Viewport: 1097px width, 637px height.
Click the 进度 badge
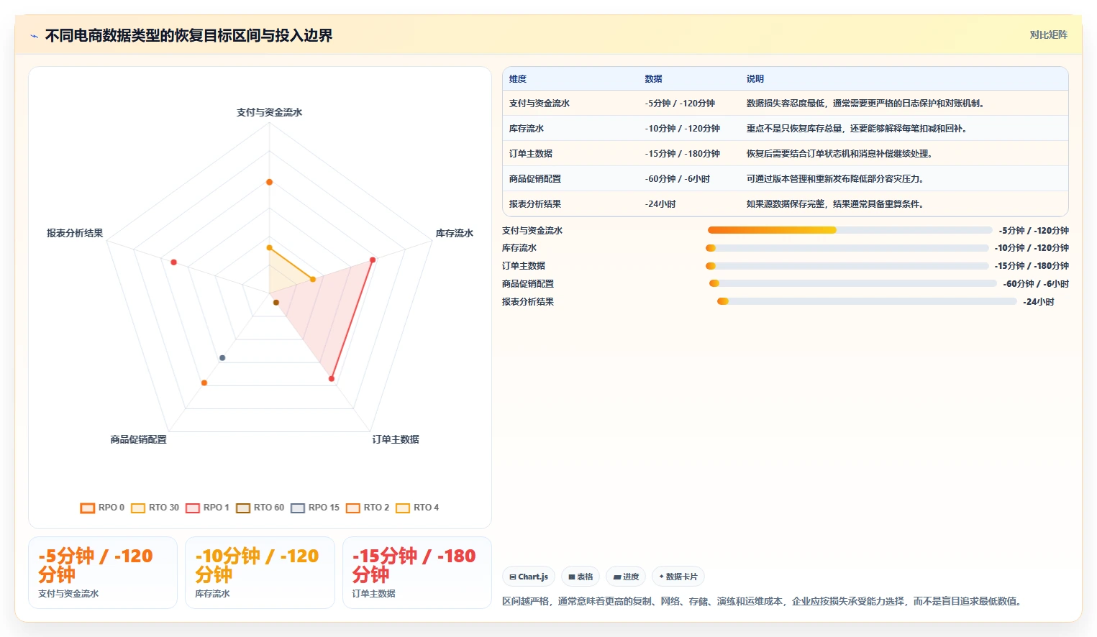point(626,577)
